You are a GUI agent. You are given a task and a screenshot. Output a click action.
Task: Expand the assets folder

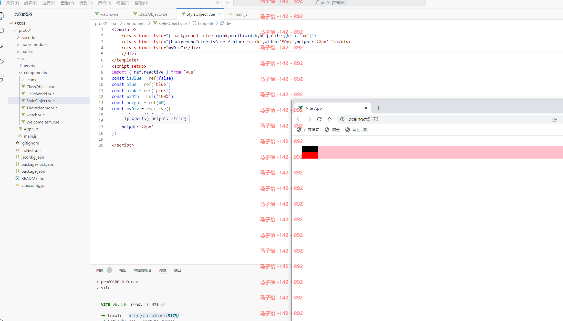[x=20, y=66]
